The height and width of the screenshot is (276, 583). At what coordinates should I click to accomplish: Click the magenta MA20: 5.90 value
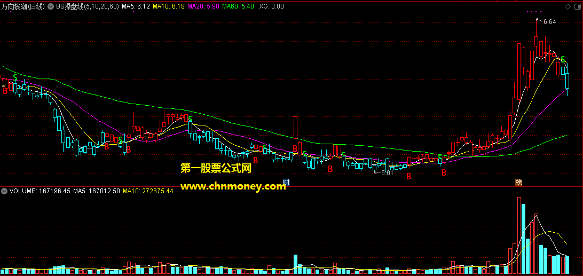point(203,6)
